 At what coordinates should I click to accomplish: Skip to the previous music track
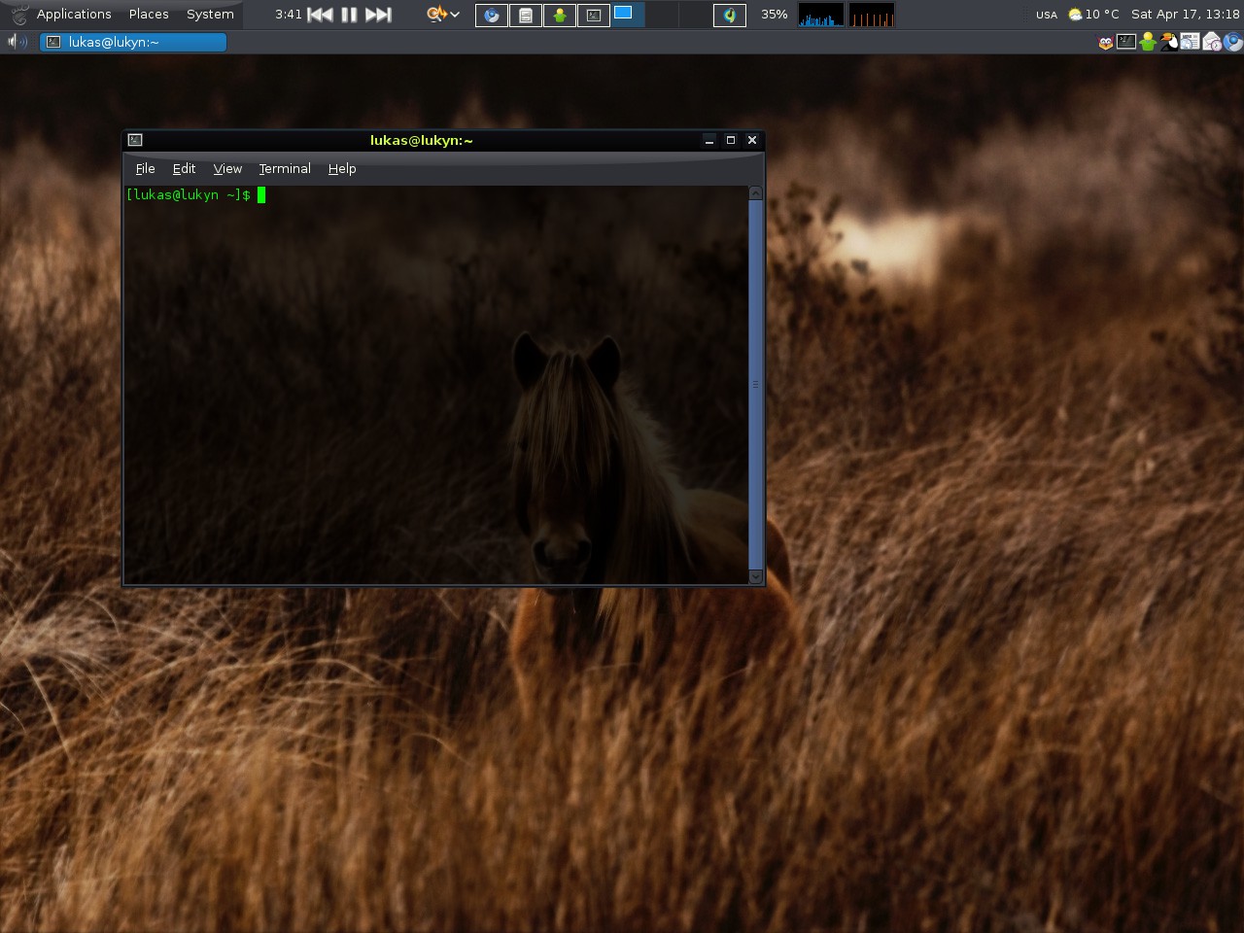[320, 15]
